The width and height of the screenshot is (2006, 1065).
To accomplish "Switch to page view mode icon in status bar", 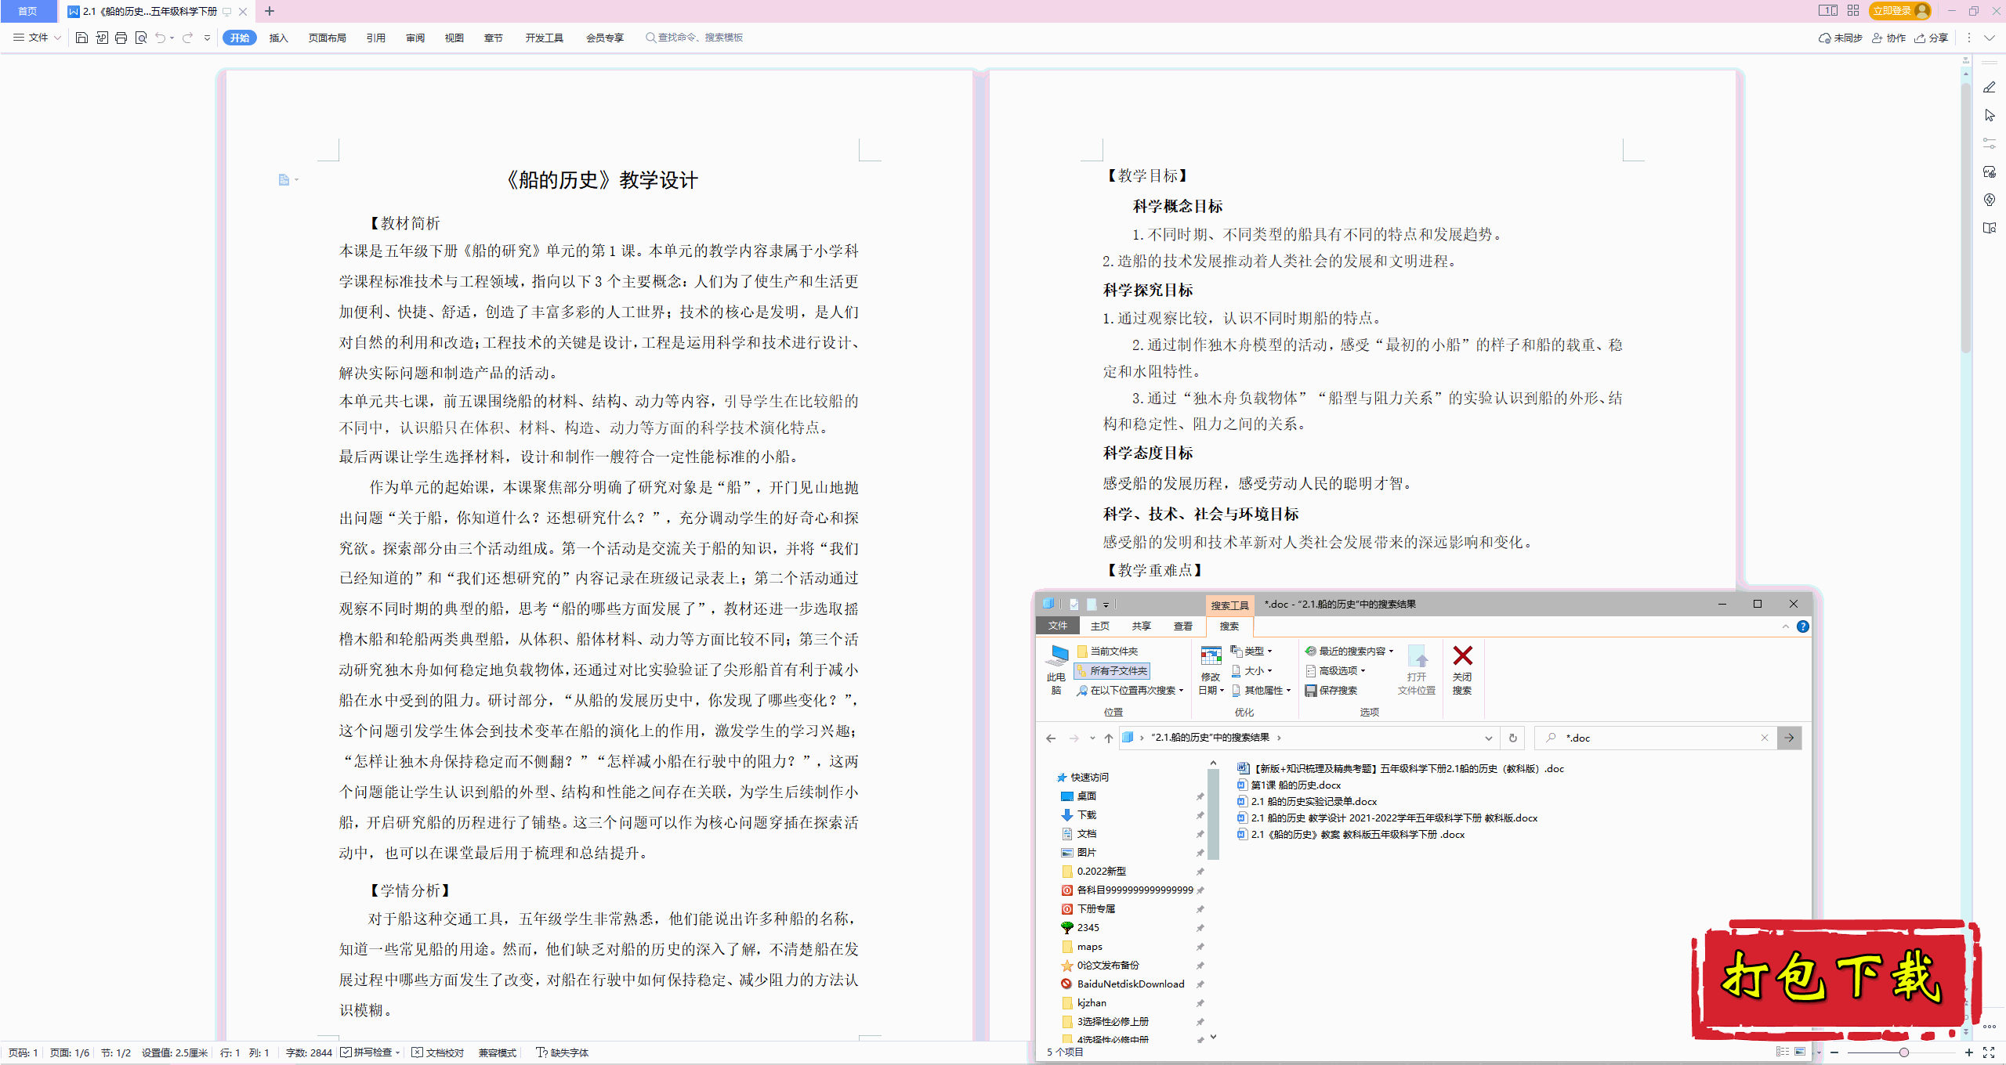I will [x=1800, y=1052].
